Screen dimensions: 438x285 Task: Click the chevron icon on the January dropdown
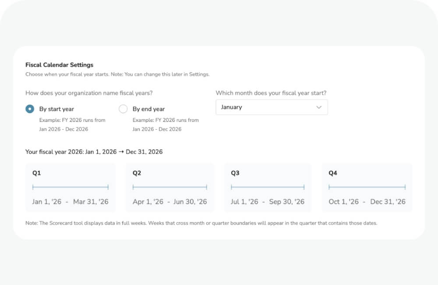(319, 107)
